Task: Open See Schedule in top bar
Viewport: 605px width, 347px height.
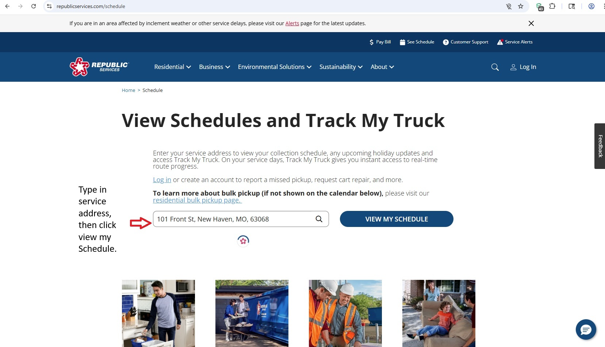Action: (417, 42)
